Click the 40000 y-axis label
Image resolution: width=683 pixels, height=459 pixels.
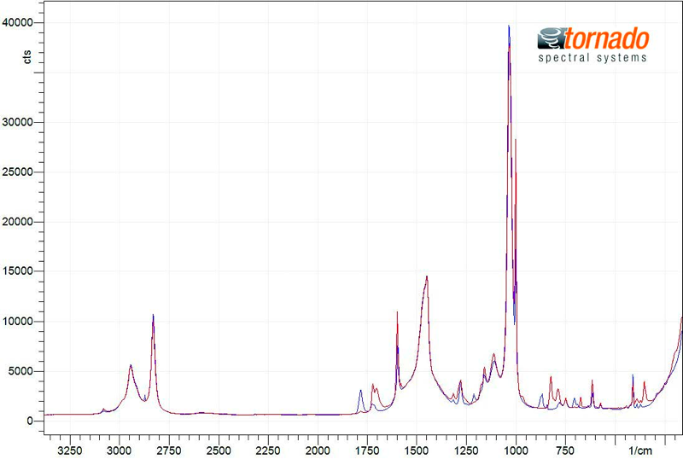tap(17, 23)
